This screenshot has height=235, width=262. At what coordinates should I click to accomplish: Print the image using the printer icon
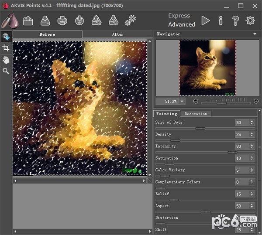[62, 20]
